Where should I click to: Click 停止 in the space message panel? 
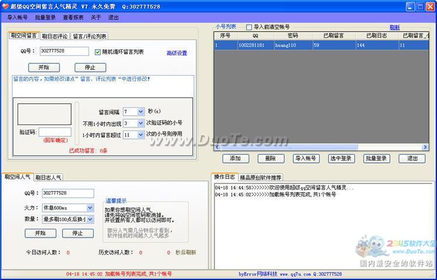[x=90, y=68]
